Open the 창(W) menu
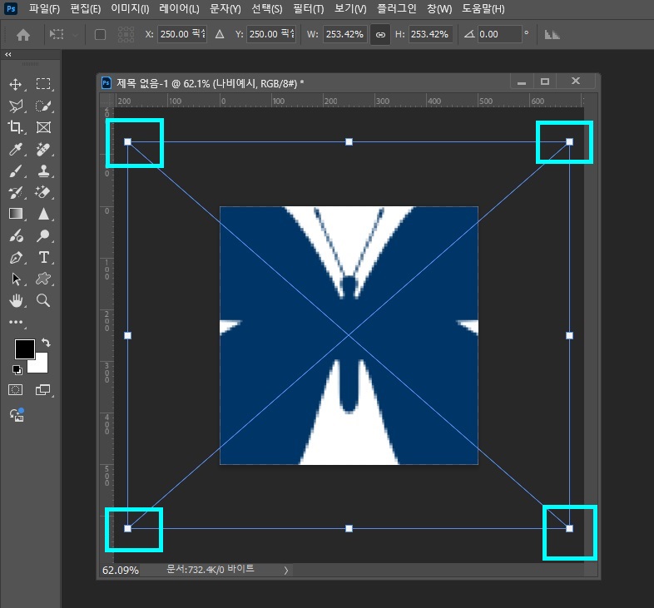654x608 pixels. pyautogui.click(x=439, y=9)
